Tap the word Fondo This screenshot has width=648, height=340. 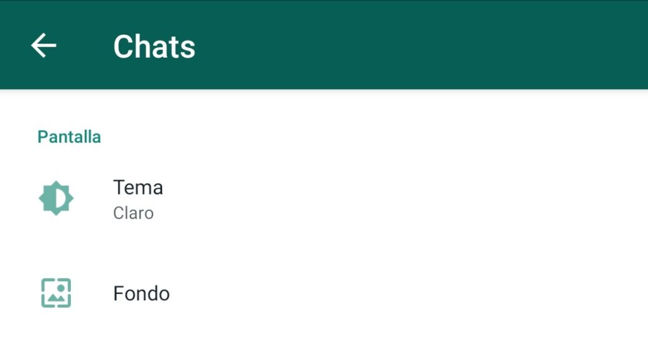pyautogui.click(x=141, y=294)
